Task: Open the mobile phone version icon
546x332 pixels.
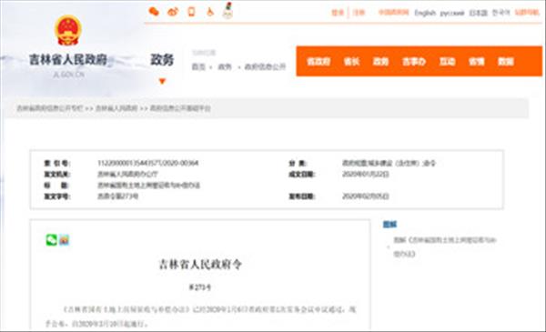Action: [191, 12]
